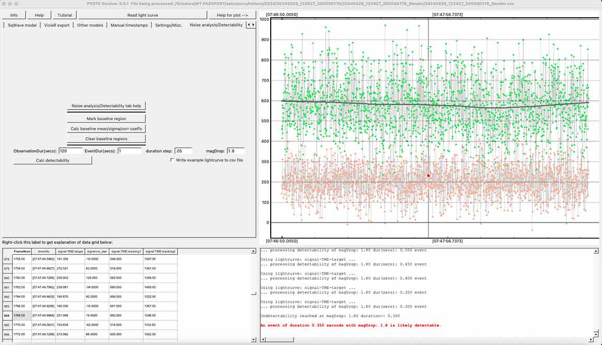Click the data grid's vertical scrollbar handle

(253, 294)
